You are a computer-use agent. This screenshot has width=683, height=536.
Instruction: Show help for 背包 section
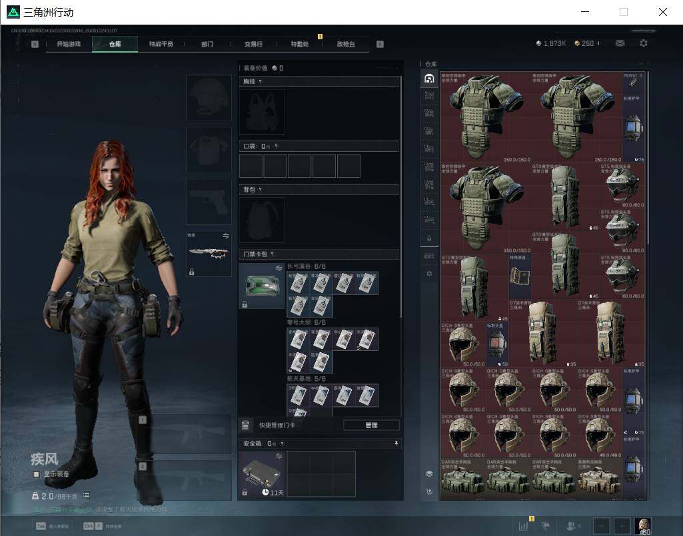pos(260,189)
